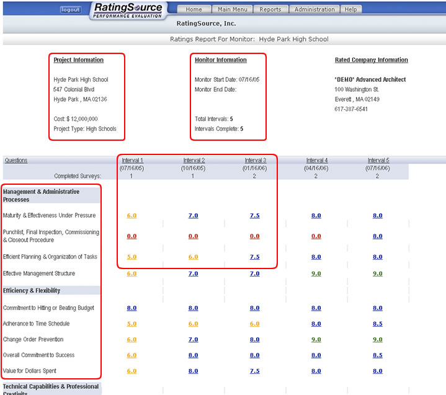Open the Administration tab
Viewport: 446px width, 395px height.
tap(314, 9)
